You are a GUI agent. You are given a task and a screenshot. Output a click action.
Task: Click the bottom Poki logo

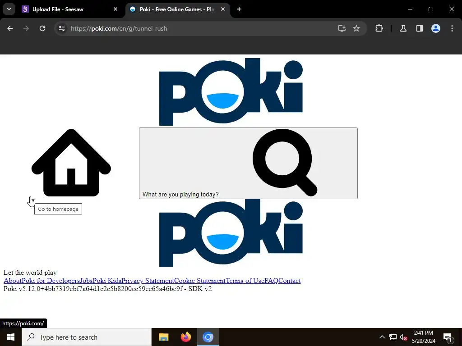coord(231,233)
